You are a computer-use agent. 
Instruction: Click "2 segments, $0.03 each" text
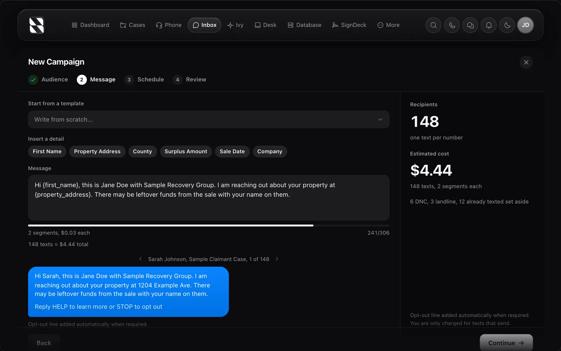(59, 233)
